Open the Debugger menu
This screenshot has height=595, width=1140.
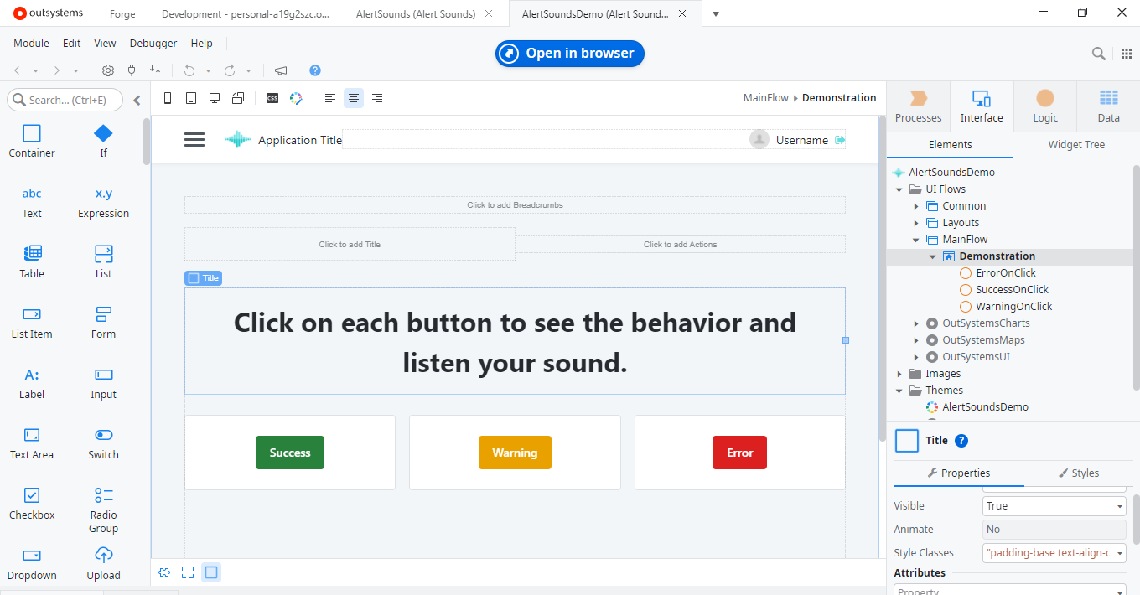pyautogui.click(x=153, y=44)
